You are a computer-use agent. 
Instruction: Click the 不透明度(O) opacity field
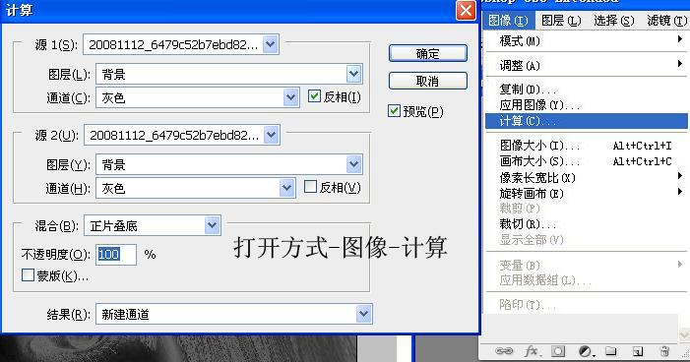116,254
